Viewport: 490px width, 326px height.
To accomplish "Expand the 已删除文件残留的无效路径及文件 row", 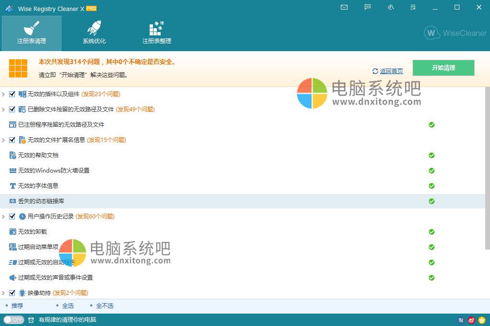I will click(x=3, y=109).
